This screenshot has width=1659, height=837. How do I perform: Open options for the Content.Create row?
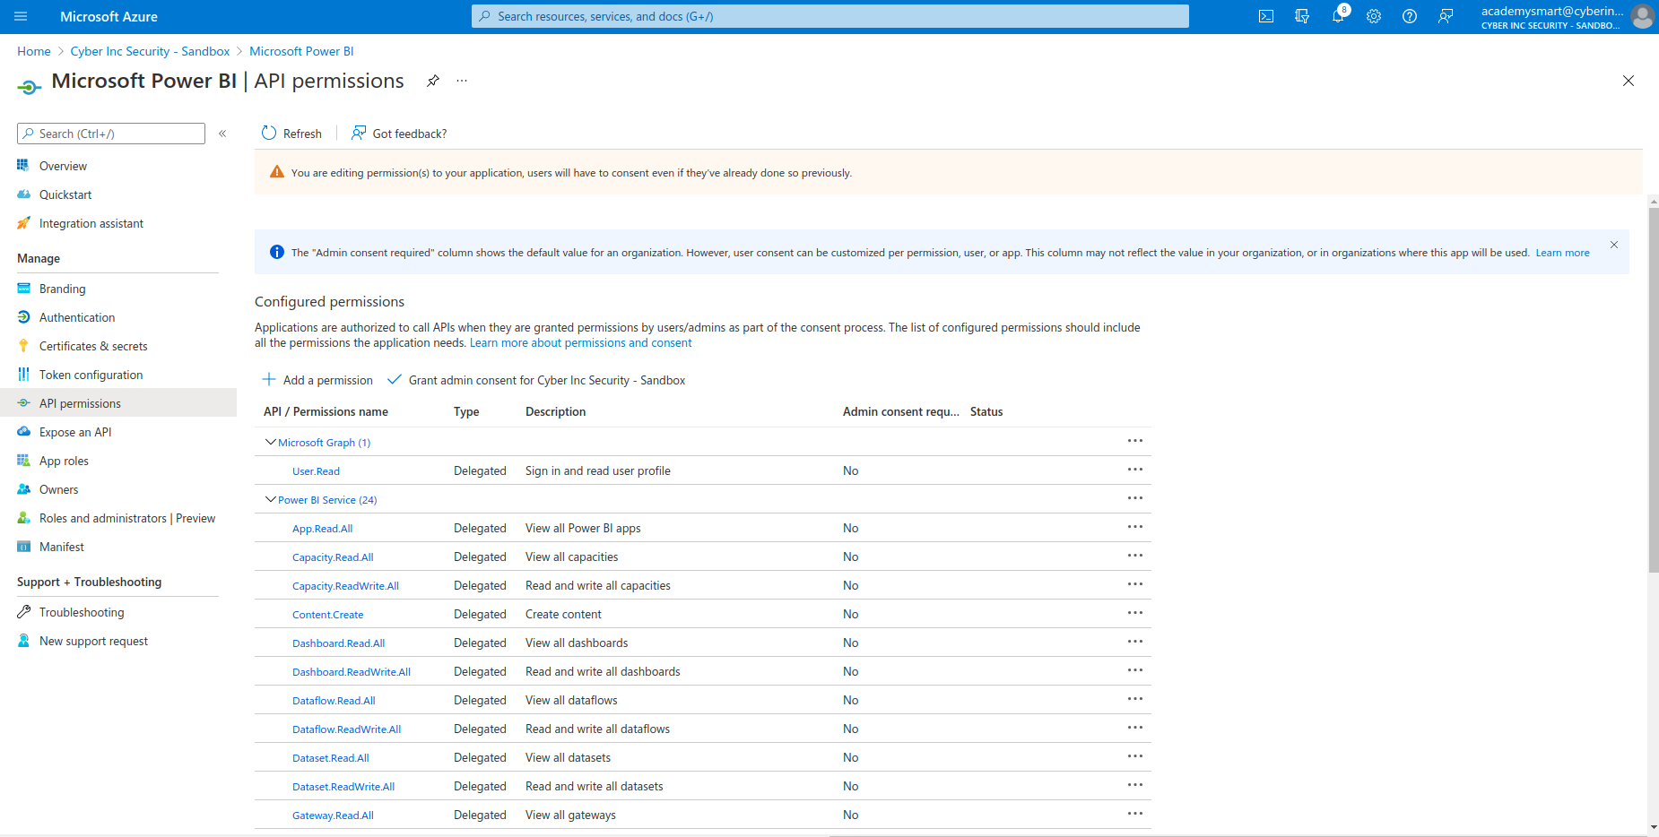pos(1135,613)
